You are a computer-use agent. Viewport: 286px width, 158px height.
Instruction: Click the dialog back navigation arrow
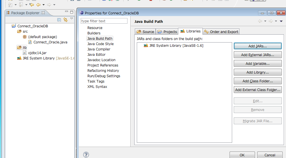tap(260, 21)
